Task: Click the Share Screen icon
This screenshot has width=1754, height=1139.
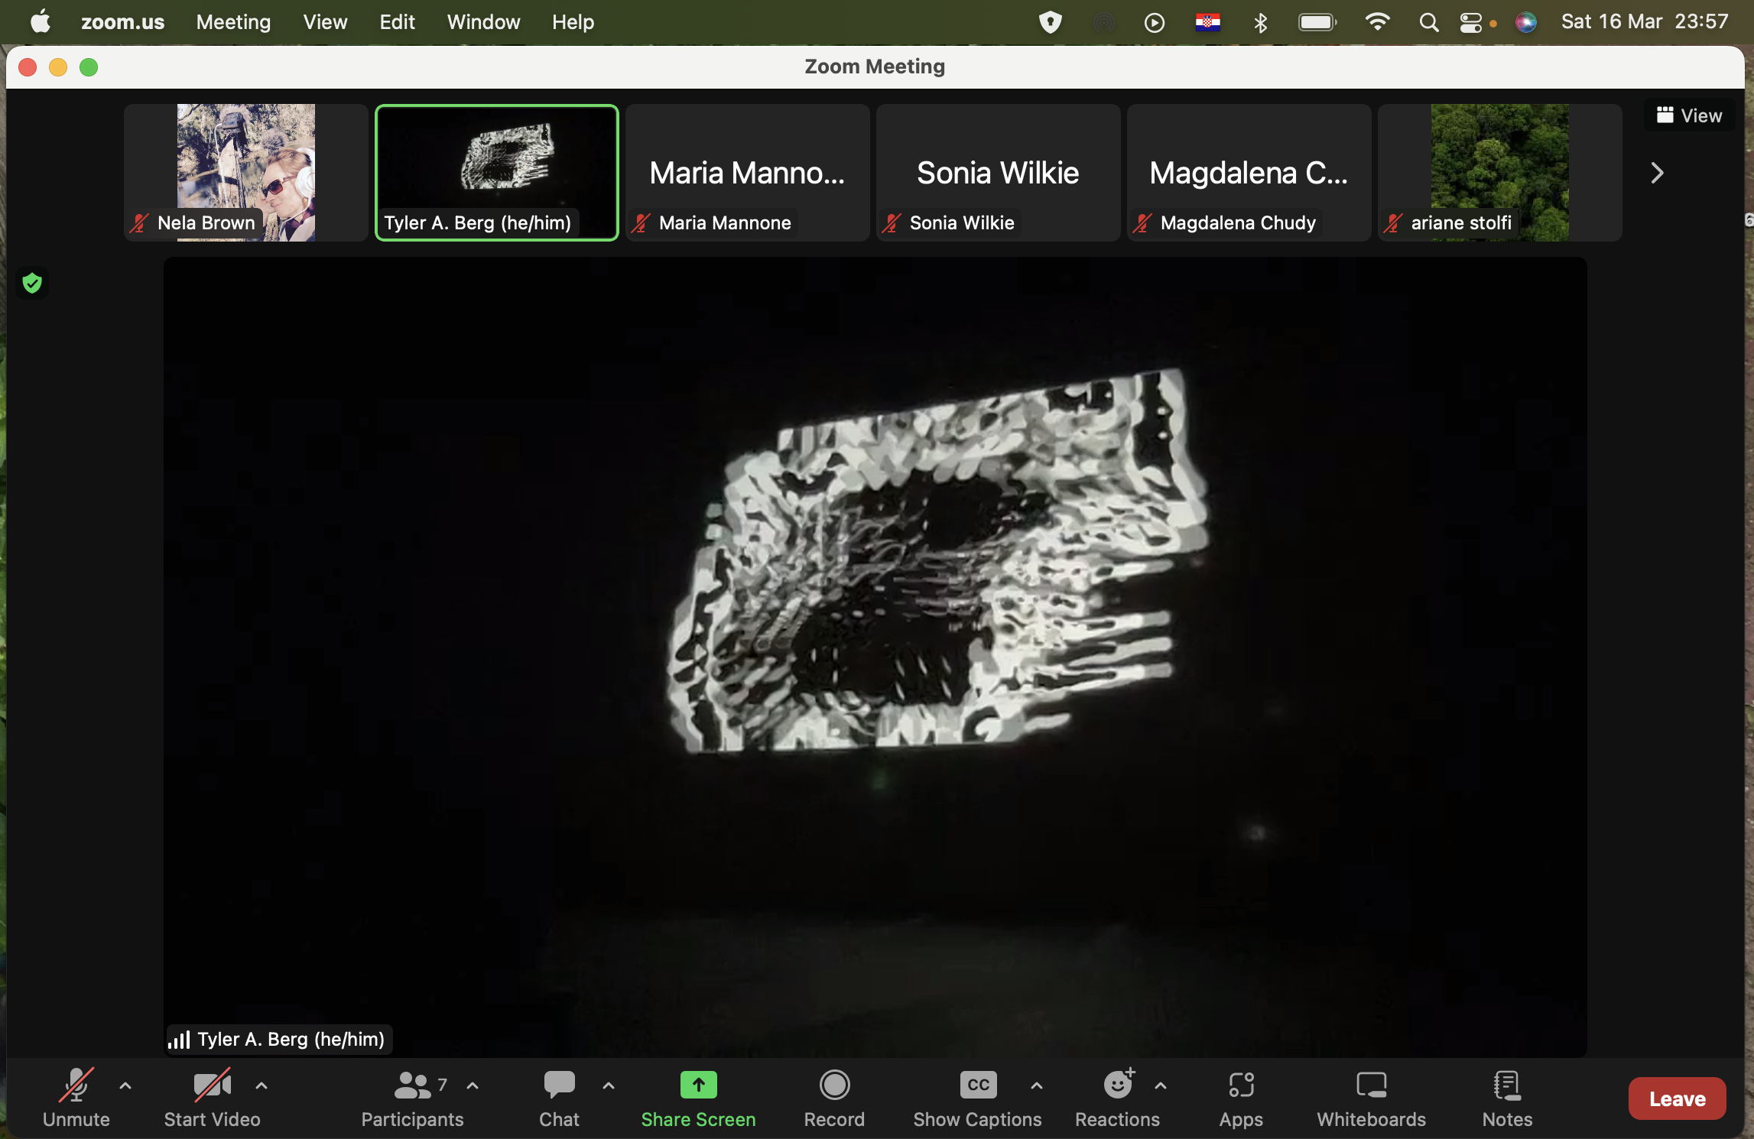Action: (698, 1085)
